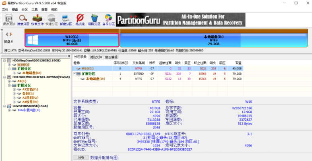Select RD2:SMIUSBDISK(15GB) in the tree

click(30, 106)
